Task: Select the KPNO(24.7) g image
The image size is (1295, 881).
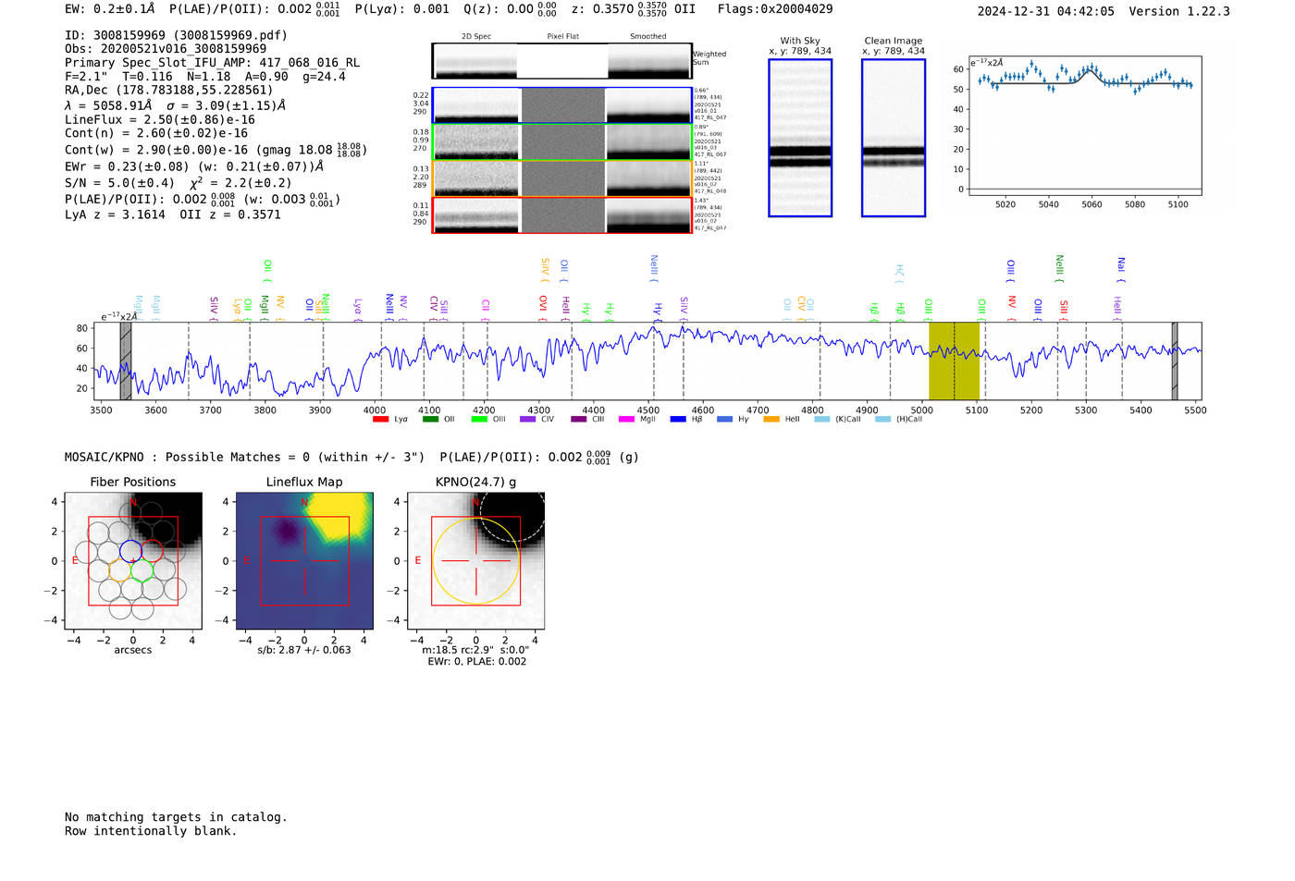Action: coord(476,561)
